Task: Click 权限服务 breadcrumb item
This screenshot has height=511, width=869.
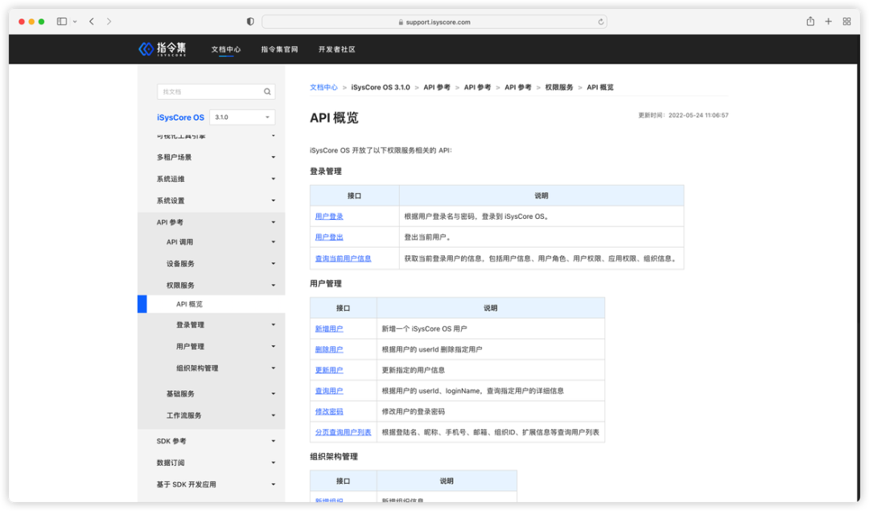Action: (558, 88)
